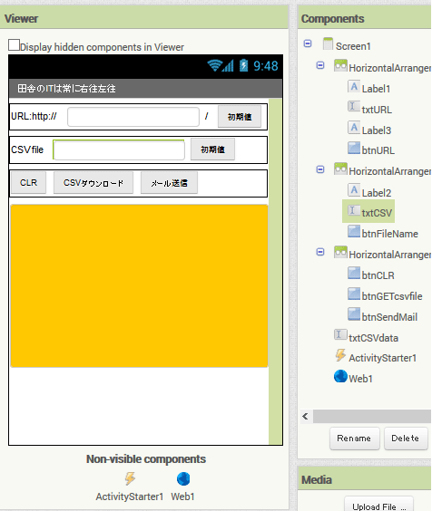Select the Label1 icon in tree
This screenshot has height=511, width=432.
tap(354, 86)
